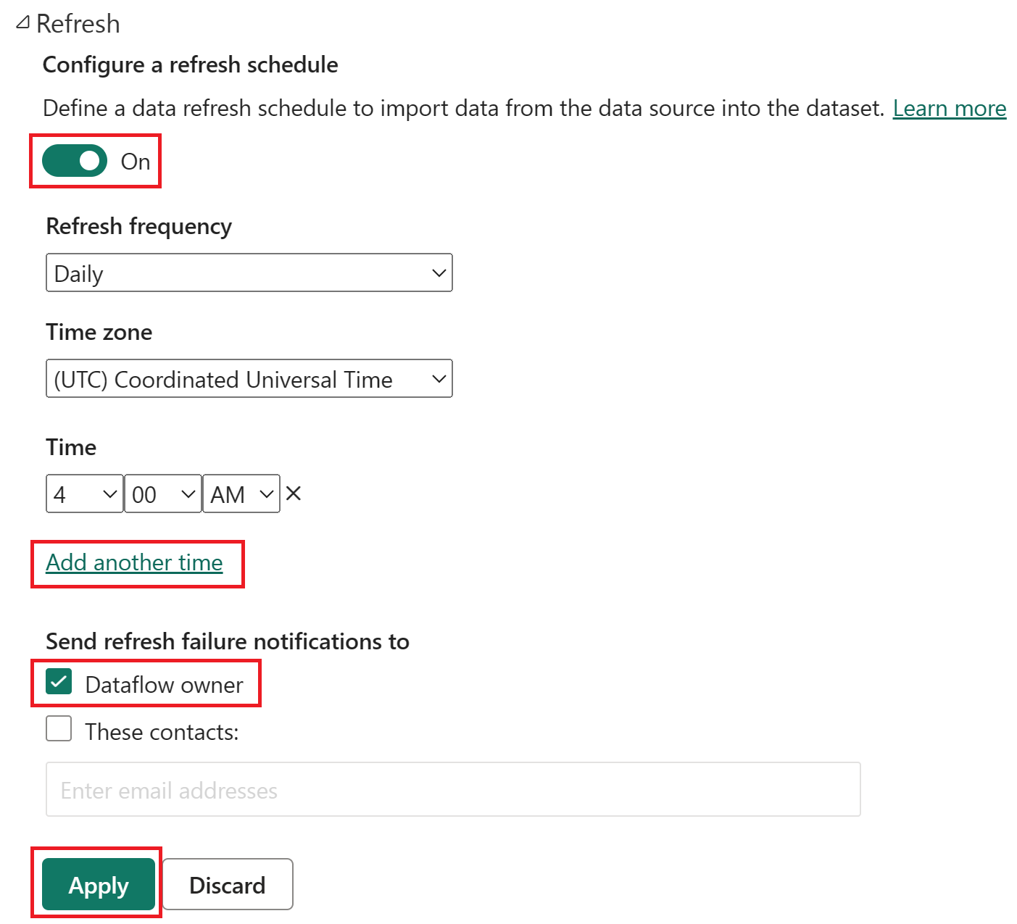Open the Learn more link
1017x924 pixels.
[950, 108]
